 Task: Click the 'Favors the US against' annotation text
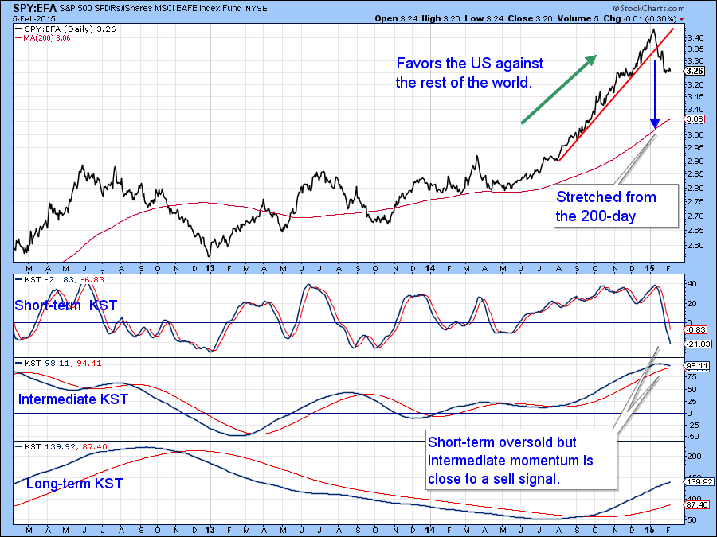469,63
